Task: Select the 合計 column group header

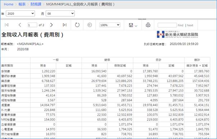Action: [158, 60]
